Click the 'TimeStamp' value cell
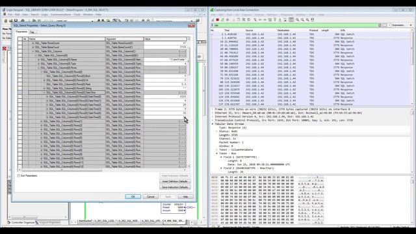Viewport: 416px width, 234px height. (165, 60)
